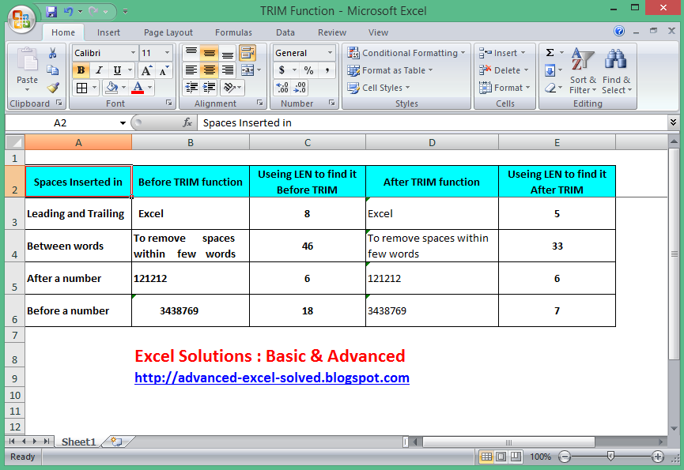684x470 pixels.
Task: Open Format Painter
Action: pos(53,87)
